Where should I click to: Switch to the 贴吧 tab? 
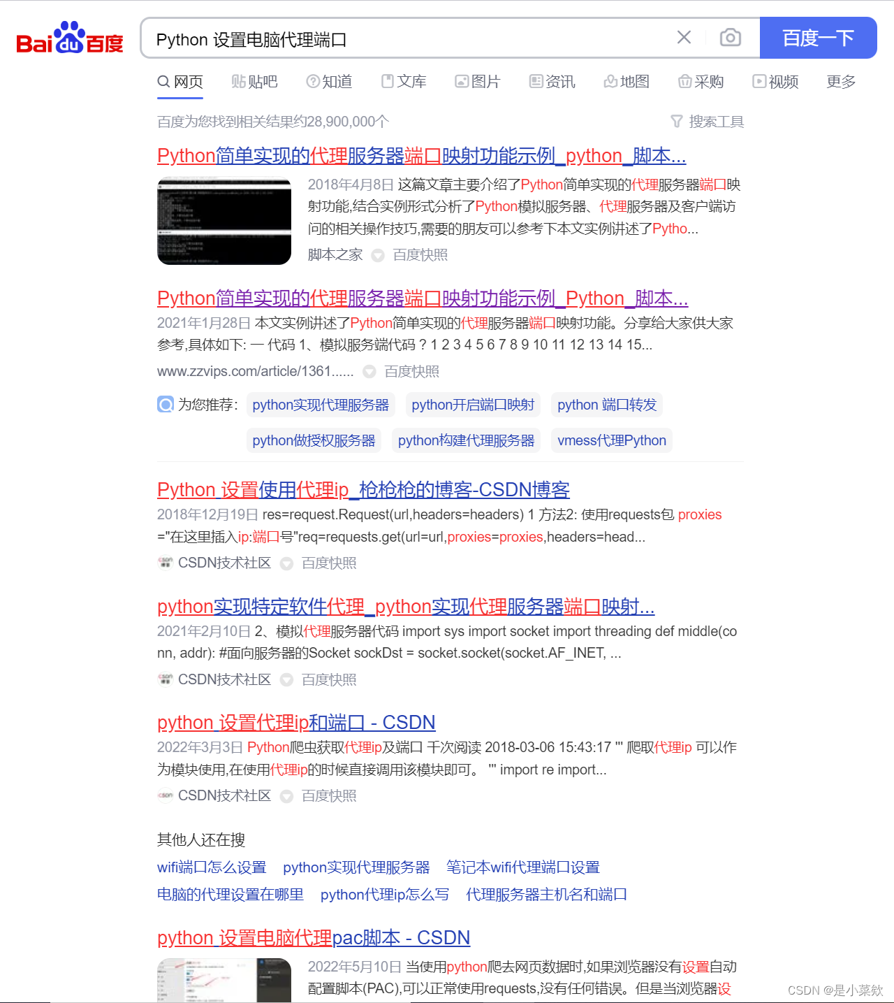(x=254, y=82)
